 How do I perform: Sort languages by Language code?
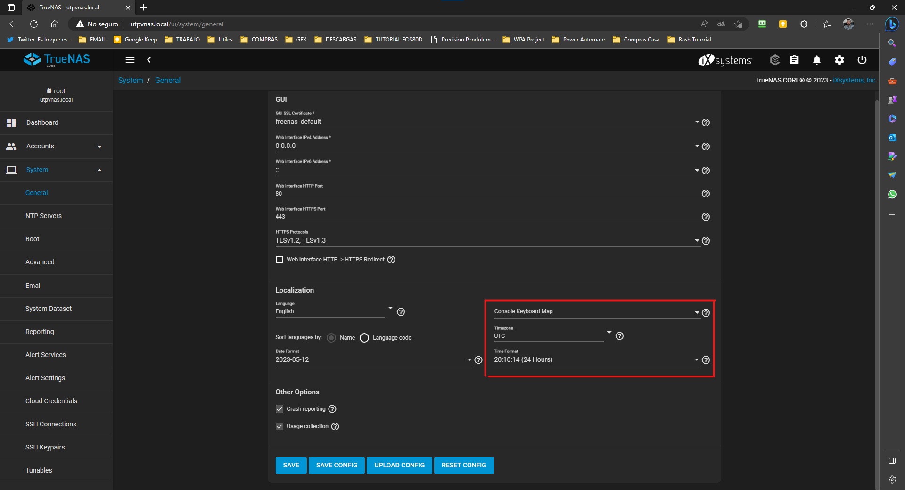364,338
